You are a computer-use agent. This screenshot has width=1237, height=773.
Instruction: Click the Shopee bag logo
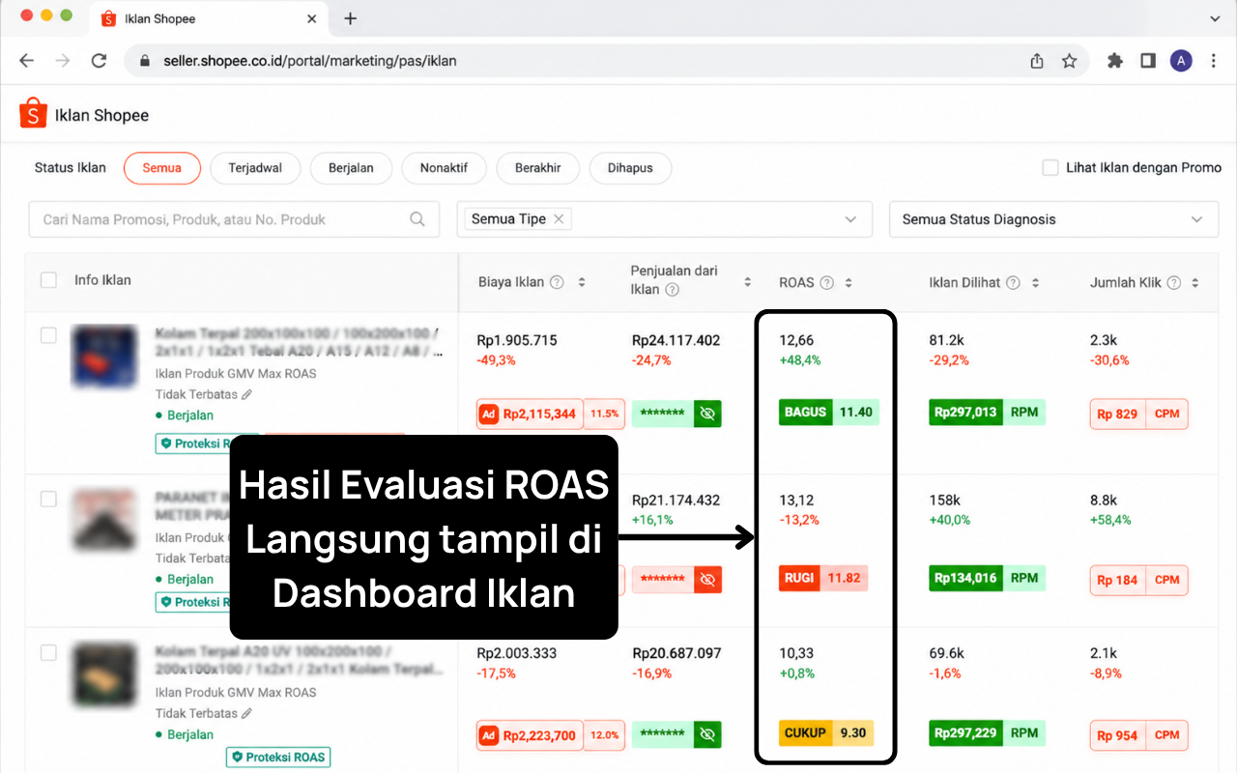click(33, 113)
